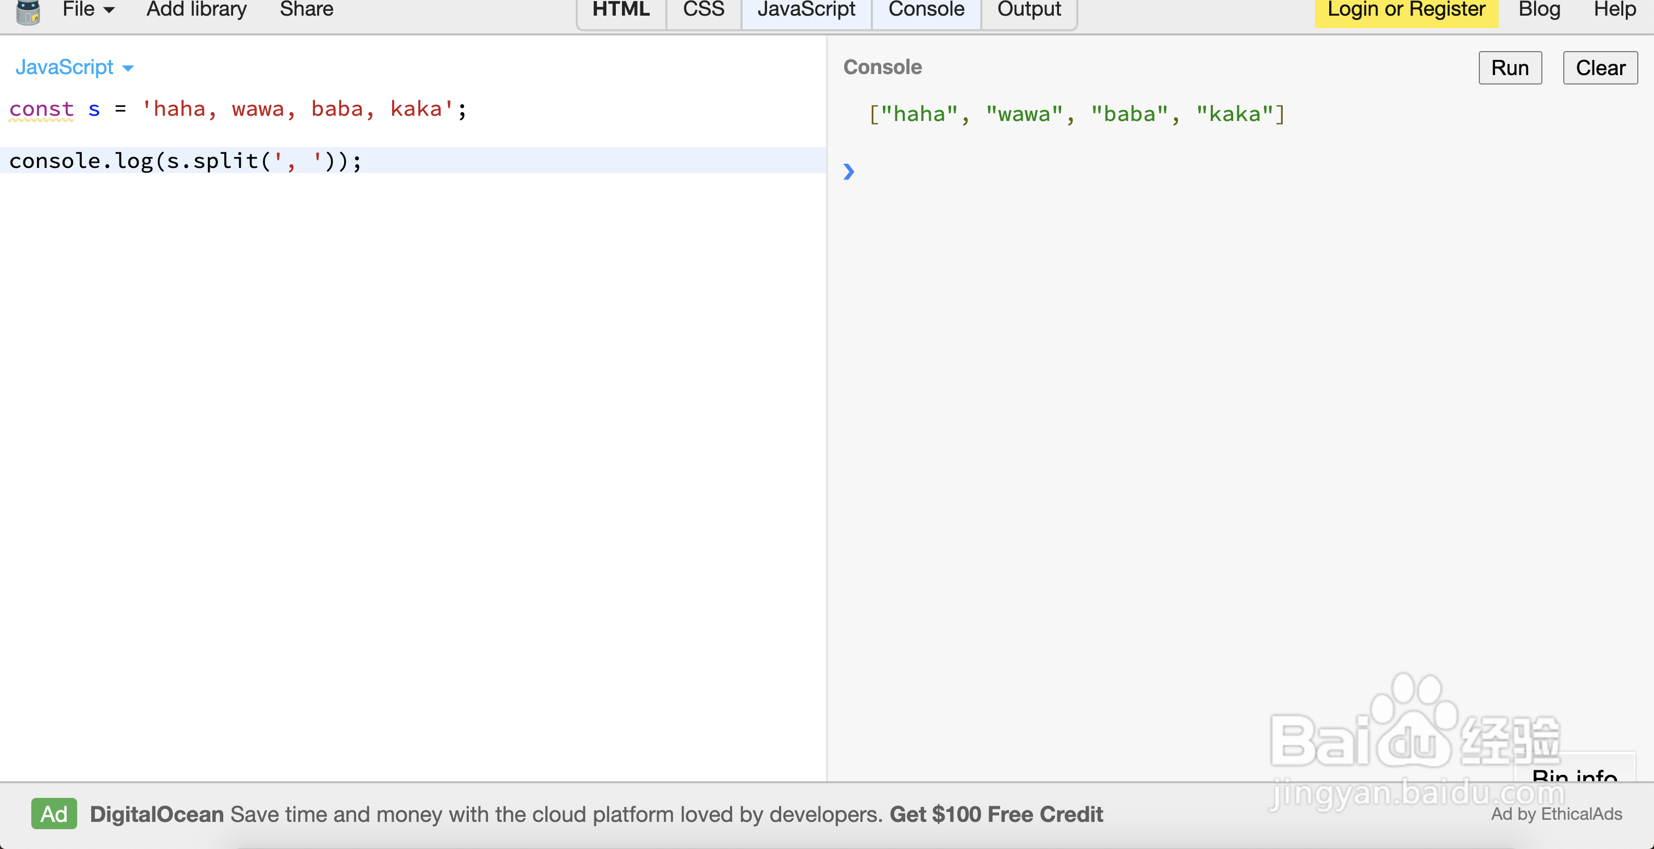
Task: Toggle the HTML panel tab
Action: pos(621,9)
